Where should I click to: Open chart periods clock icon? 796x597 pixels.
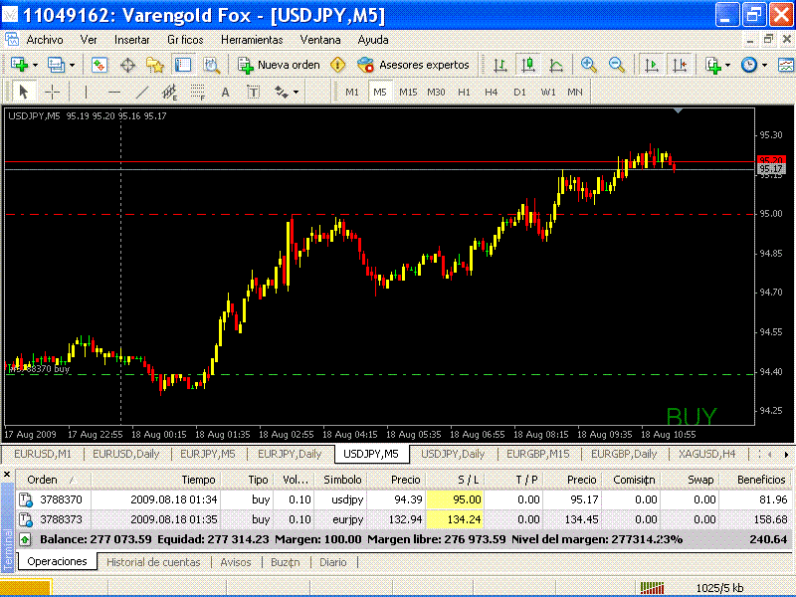749,65
